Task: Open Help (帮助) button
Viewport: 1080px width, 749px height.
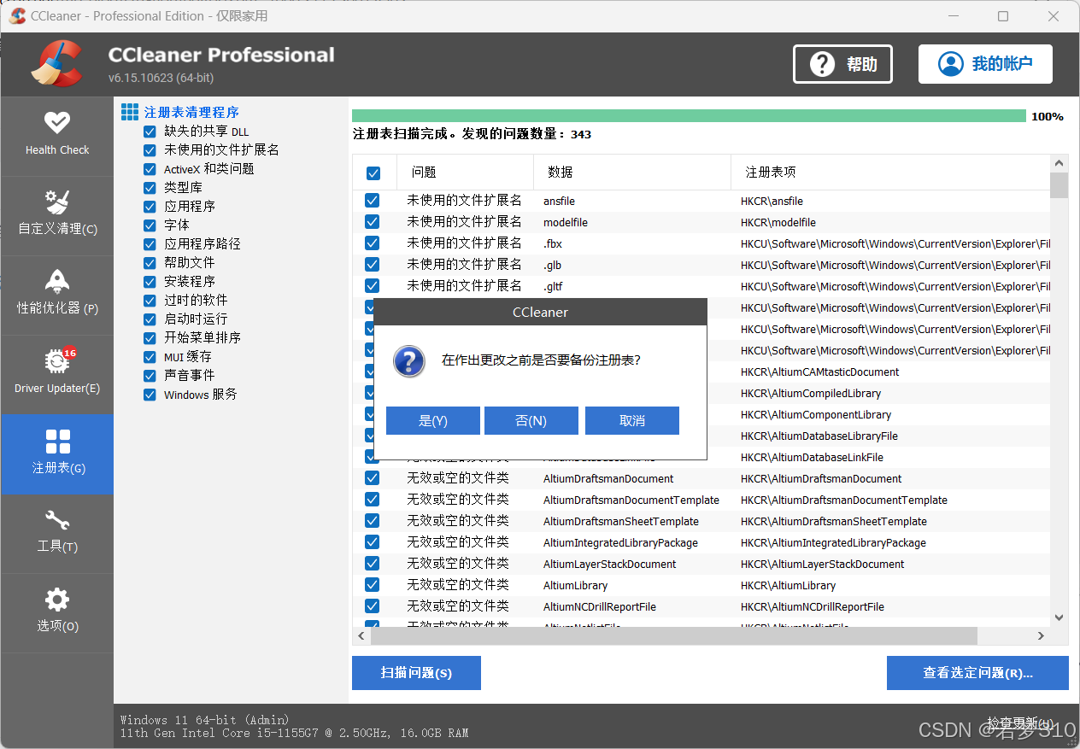Action: pyautogui.click(x=842, y=64)
